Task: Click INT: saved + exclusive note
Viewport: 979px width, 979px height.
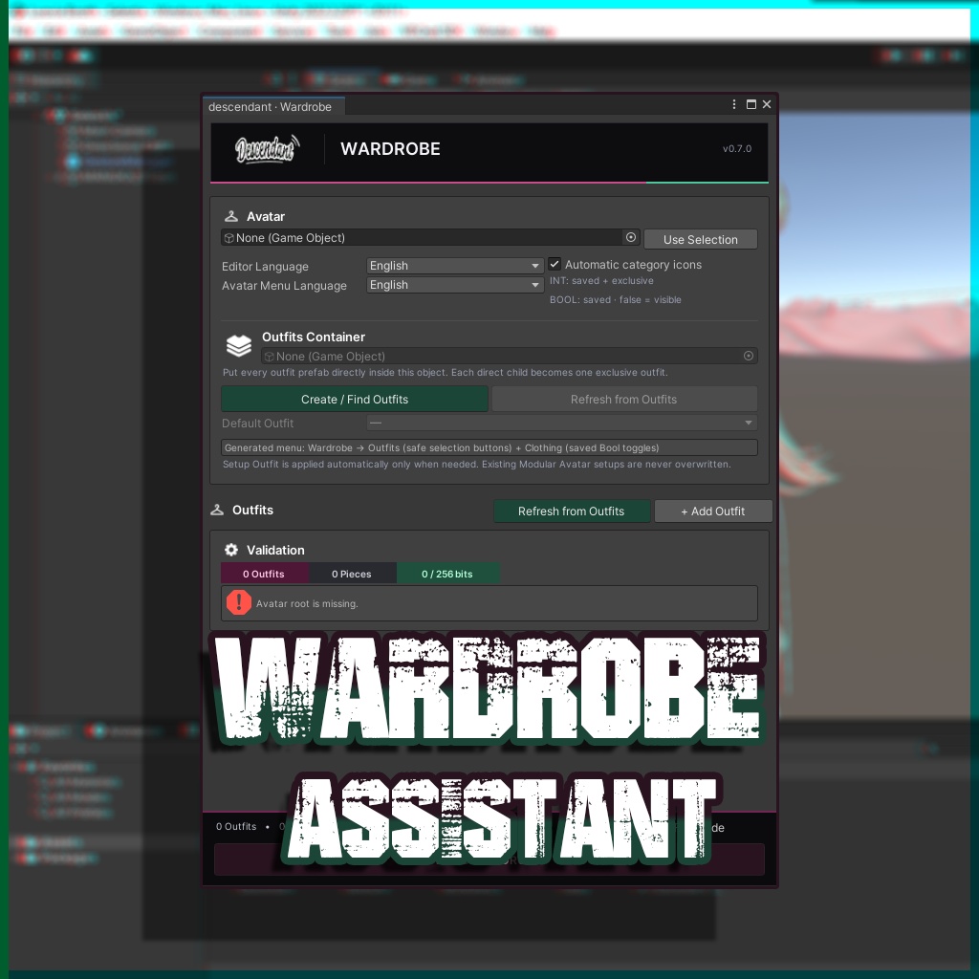Action: pos(601,281)
